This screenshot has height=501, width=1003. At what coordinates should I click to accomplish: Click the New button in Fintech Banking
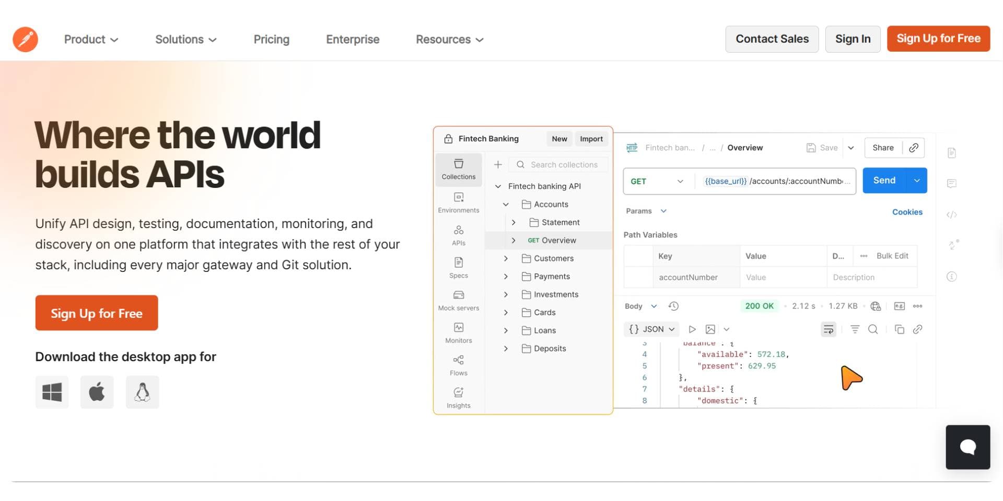[559, 139]
